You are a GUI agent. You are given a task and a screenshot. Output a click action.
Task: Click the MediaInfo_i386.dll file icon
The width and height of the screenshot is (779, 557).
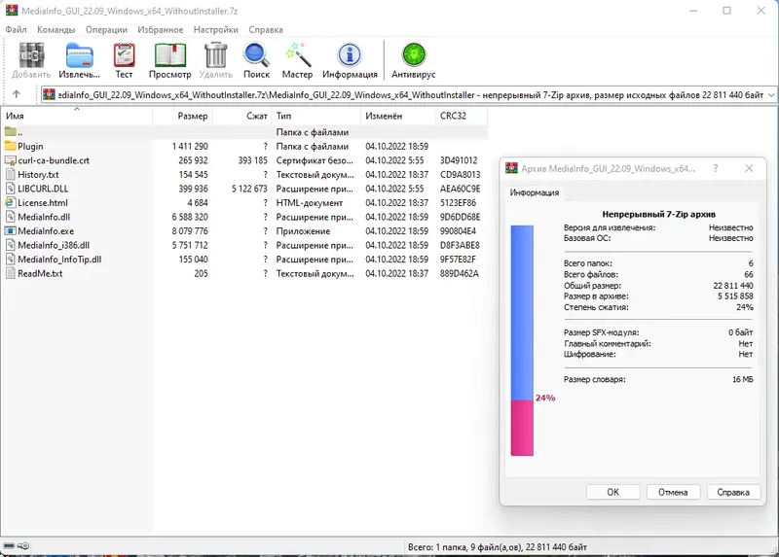[x=10, y=245]
